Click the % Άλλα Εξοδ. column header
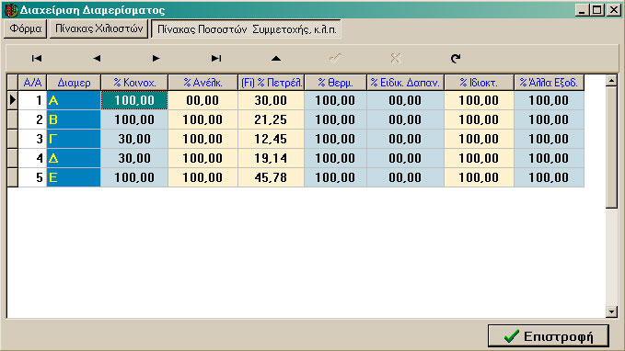 pos(549,83)
